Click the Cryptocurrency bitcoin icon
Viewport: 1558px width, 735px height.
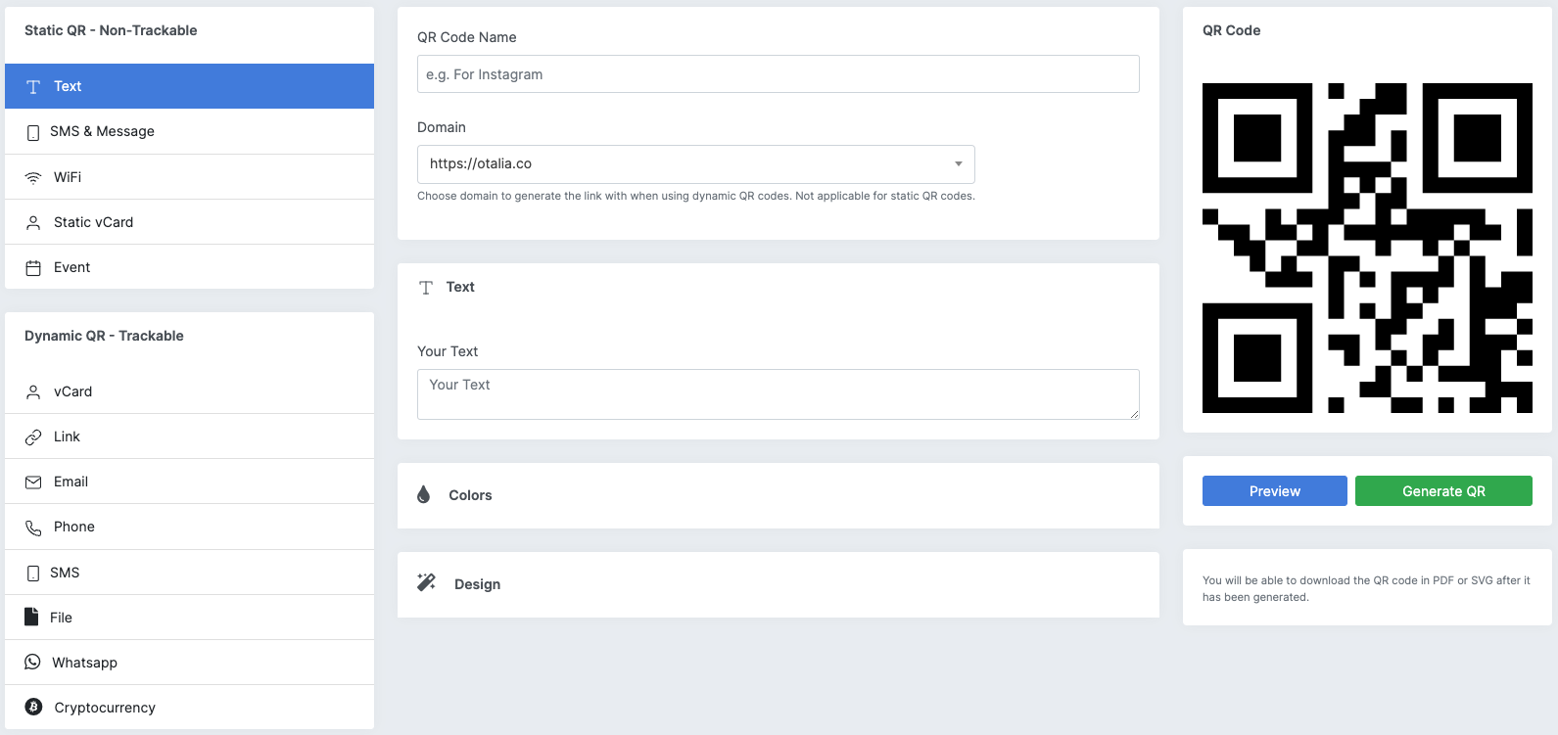tap(33, 708)
